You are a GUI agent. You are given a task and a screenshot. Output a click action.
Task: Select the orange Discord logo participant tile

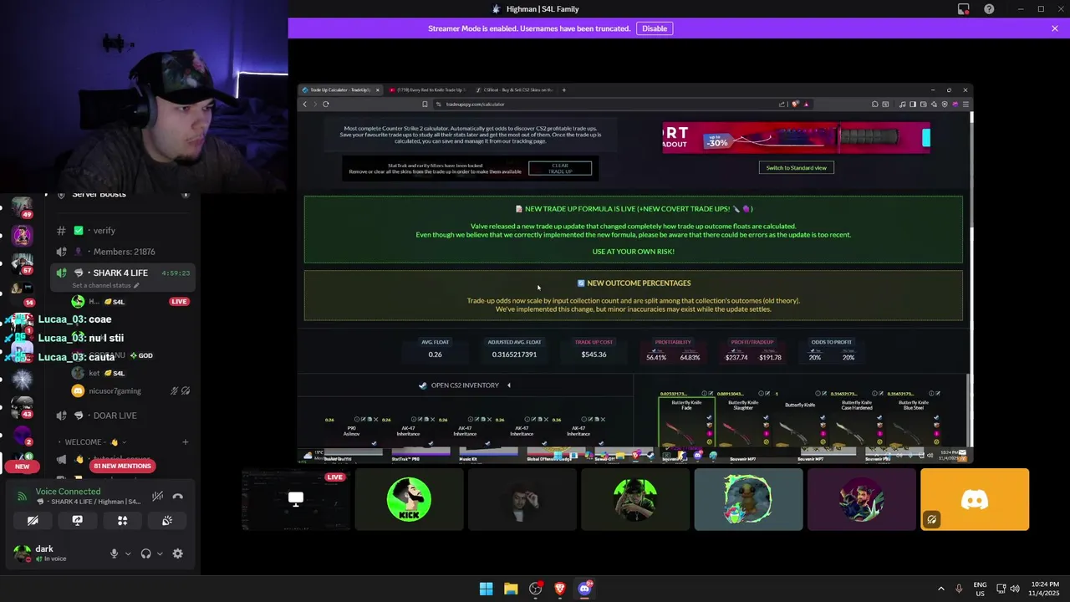[x=975, y=499]
